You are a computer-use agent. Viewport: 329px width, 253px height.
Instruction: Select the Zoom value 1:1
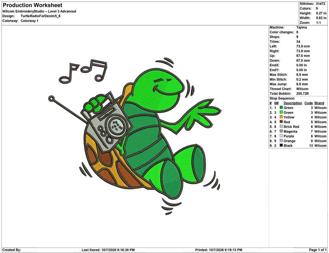(x=318, y=23)
